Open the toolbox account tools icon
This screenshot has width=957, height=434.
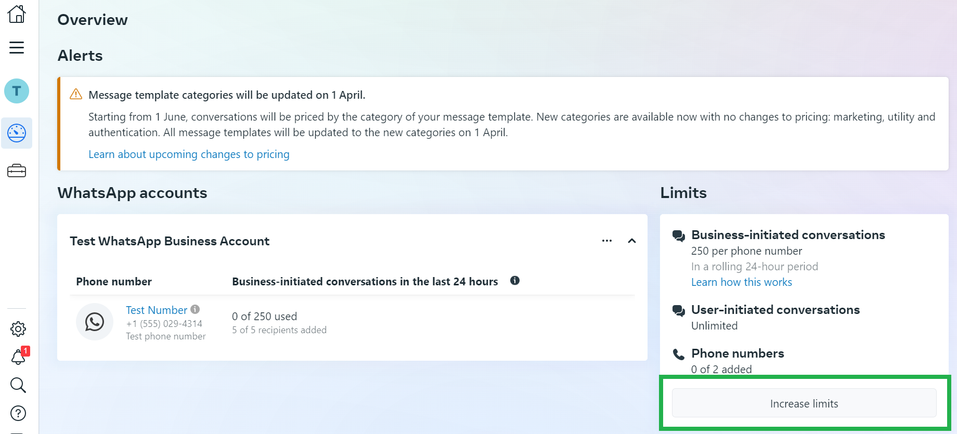pyautogui.click(x=17, y=170)
